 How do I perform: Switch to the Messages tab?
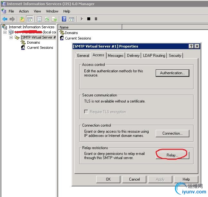116,56
